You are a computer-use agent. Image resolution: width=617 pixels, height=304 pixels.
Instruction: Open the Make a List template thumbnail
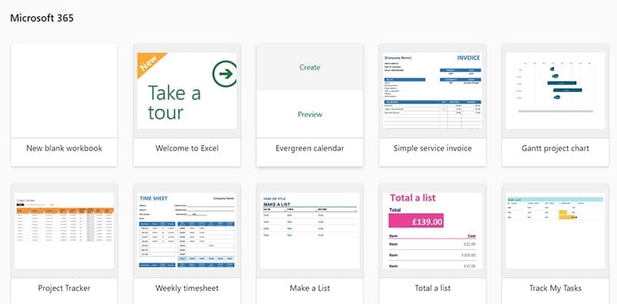[310, 231]
